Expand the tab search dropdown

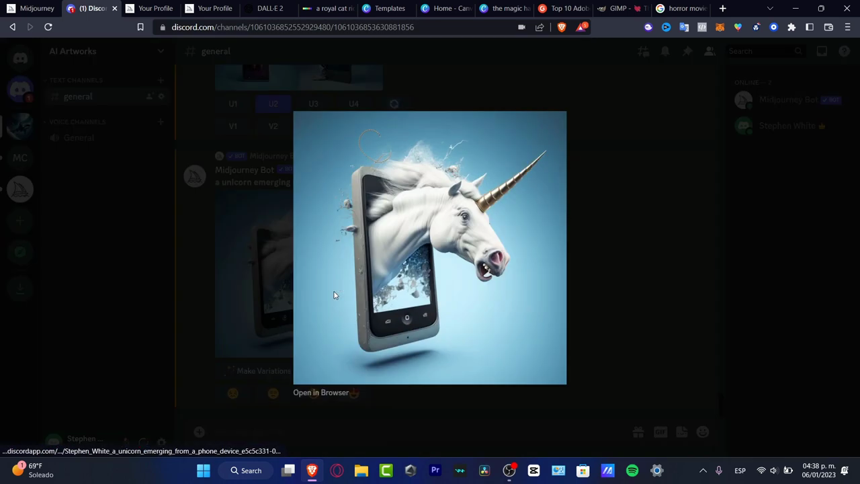tap(770, 9)
